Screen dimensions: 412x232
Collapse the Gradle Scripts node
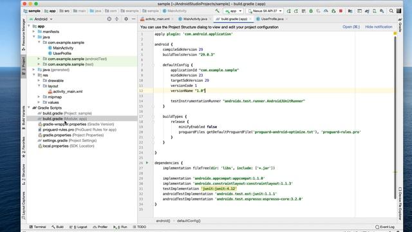coord(29,108)
